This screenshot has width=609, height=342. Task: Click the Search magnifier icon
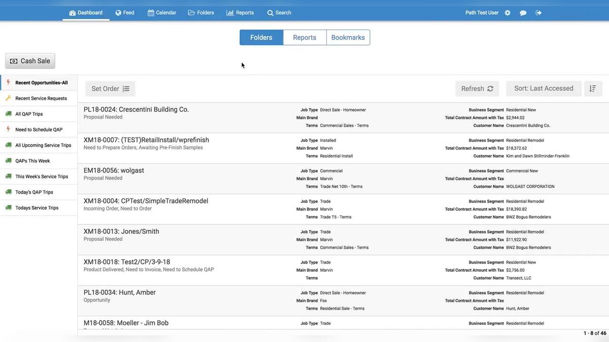(270, 13)
